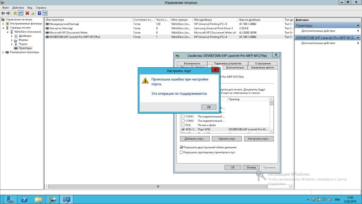Open Server Manager from the taskbar

[x=10, y=199]
